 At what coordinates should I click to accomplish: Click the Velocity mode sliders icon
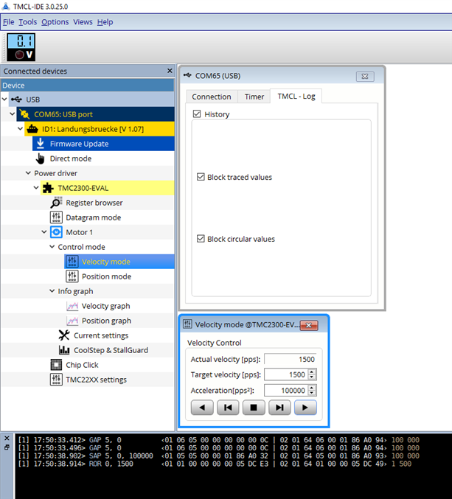72,262
